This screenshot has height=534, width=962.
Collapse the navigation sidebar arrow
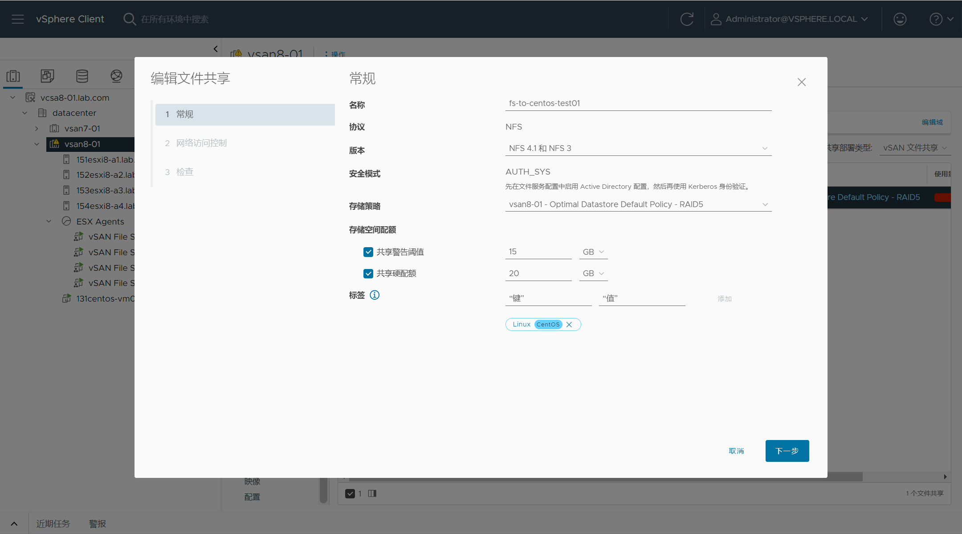216,49
